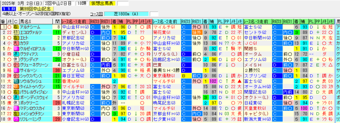Click the 菊花賞G1 race cell
This screenshot has width=340, height=123.
point(167,32)
